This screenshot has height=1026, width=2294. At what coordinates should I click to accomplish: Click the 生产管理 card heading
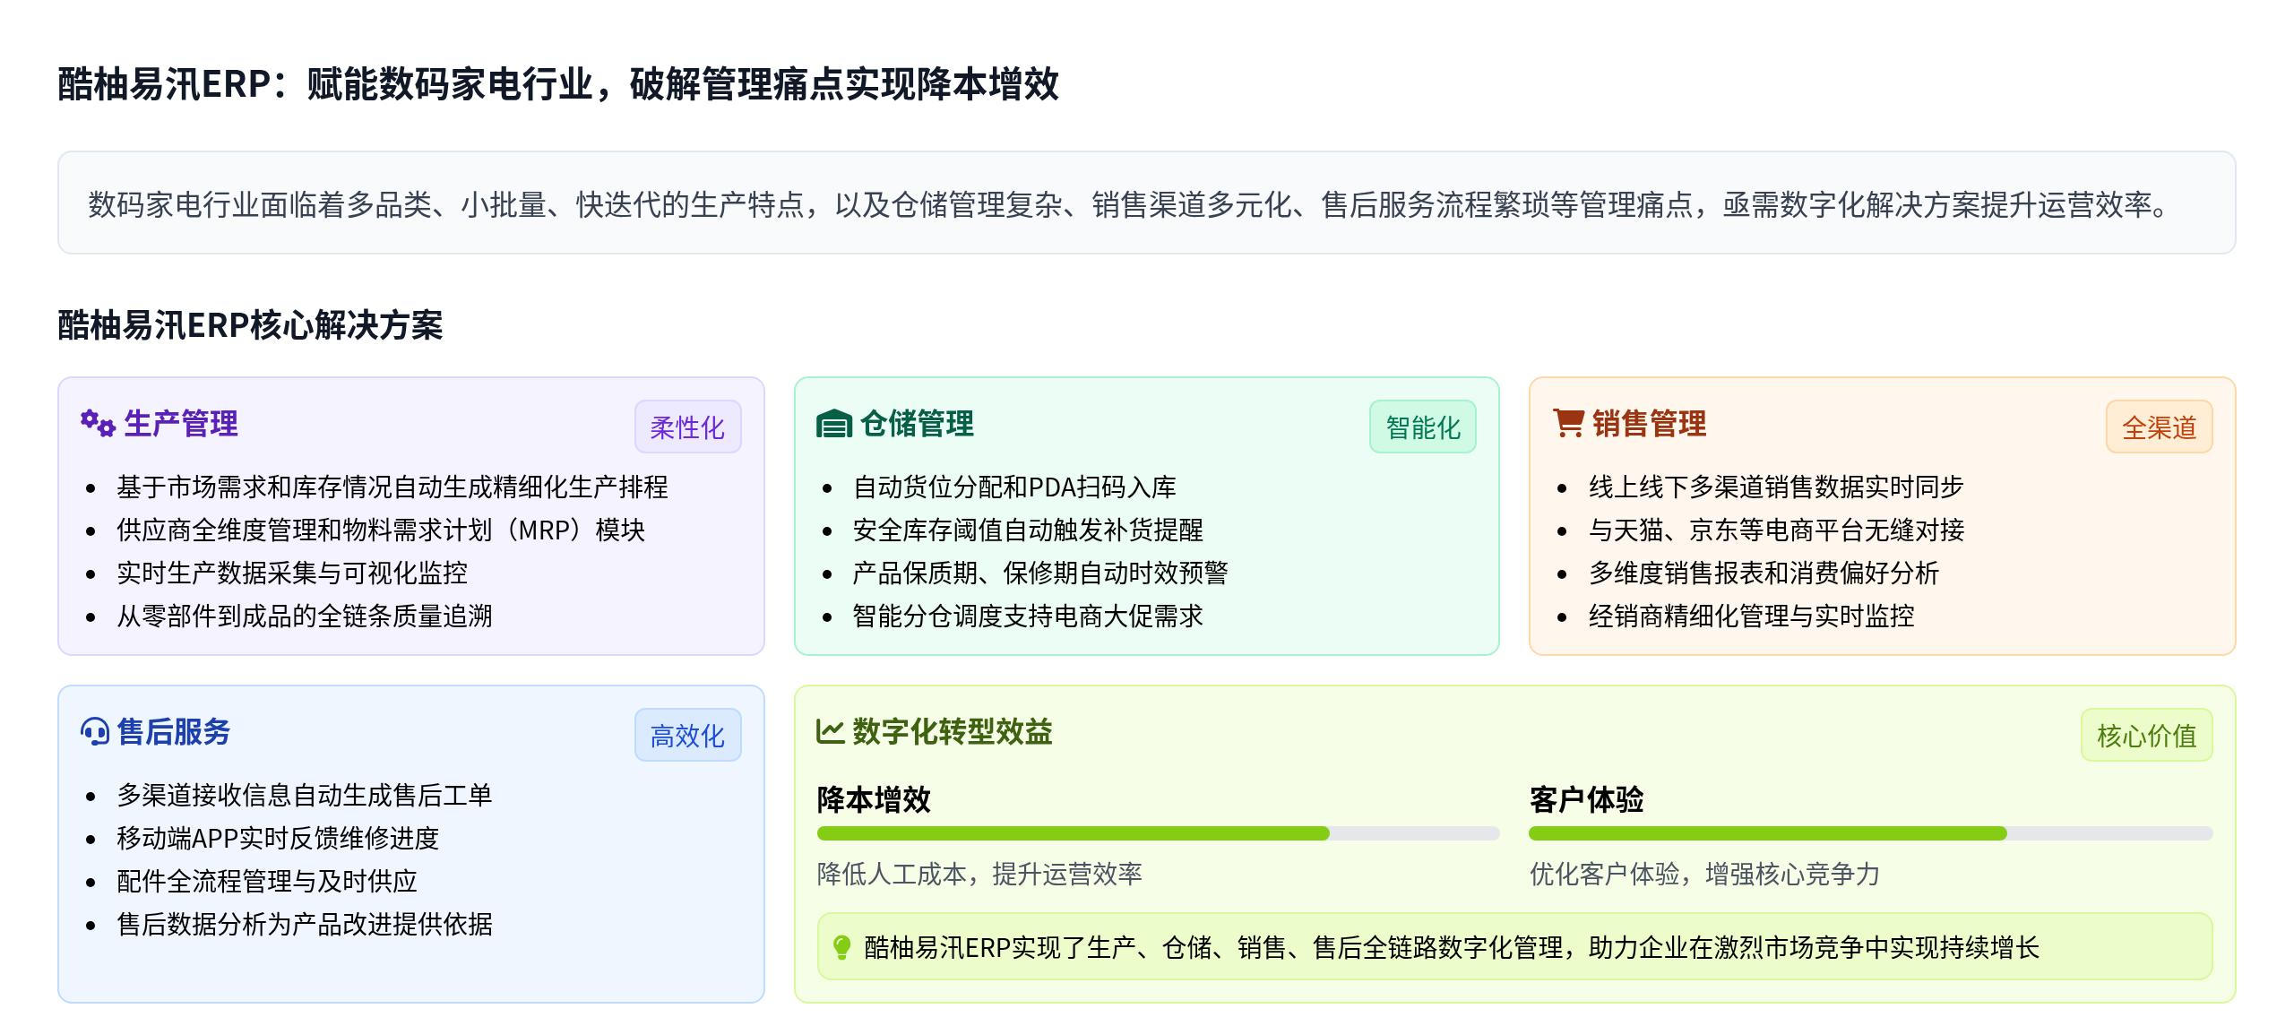(181, 424)
